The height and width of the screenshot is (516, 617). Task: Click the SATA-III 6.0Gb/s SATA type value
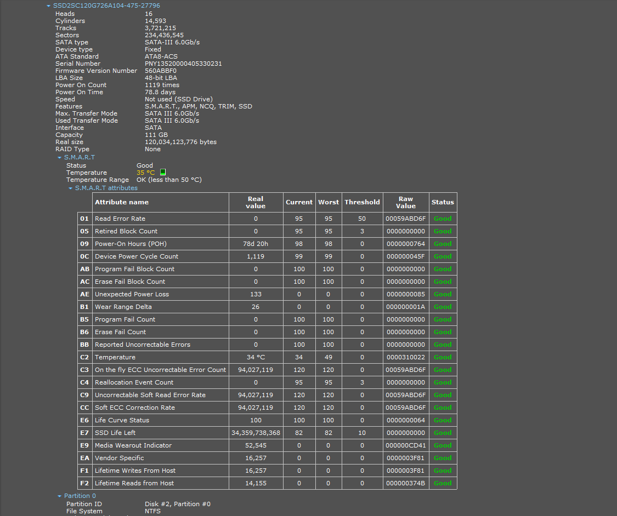pos(172,42)
